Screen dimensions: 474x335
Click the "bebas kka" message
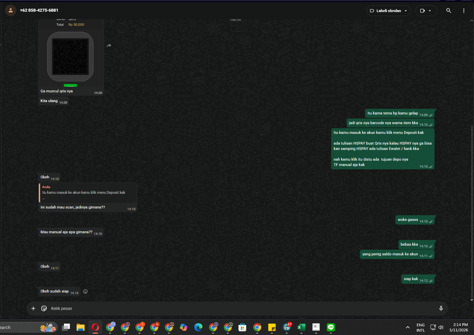[416, 245]
